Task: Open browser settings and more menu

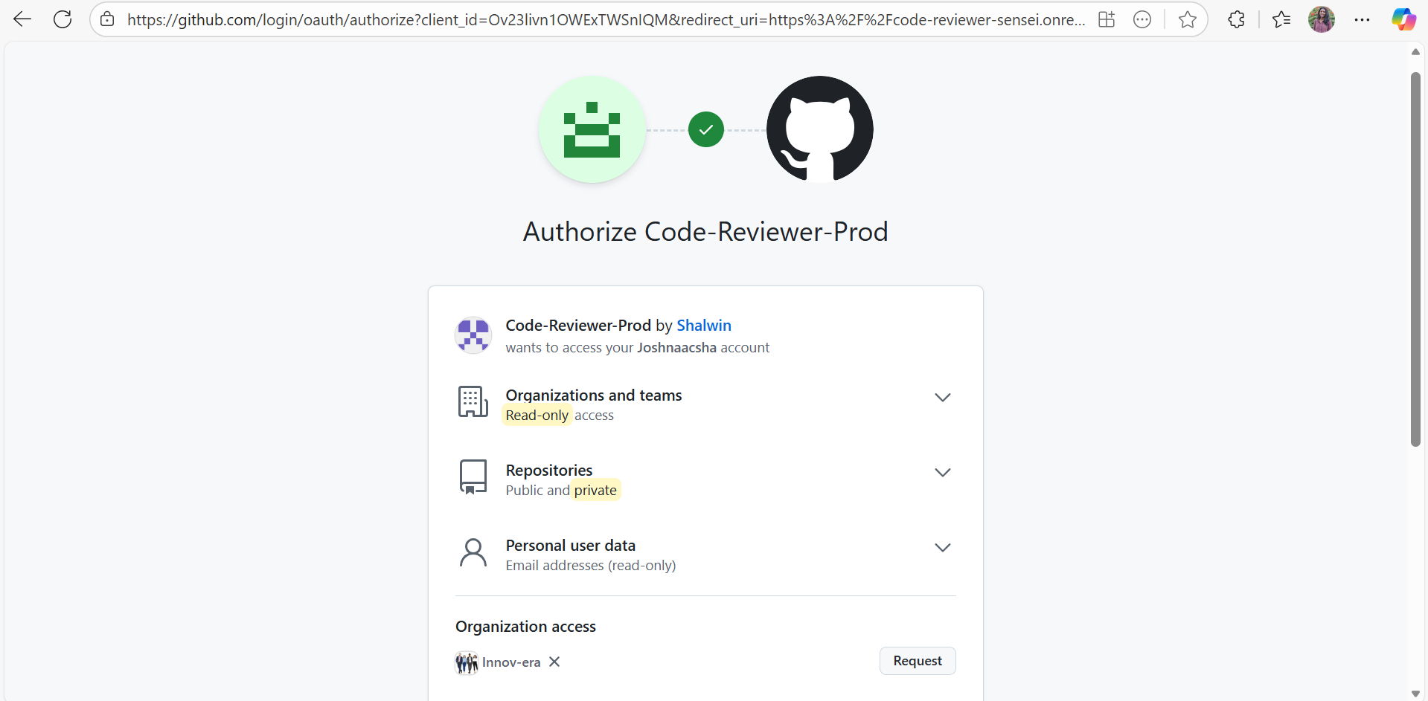Action: [x=1363, y=20]
